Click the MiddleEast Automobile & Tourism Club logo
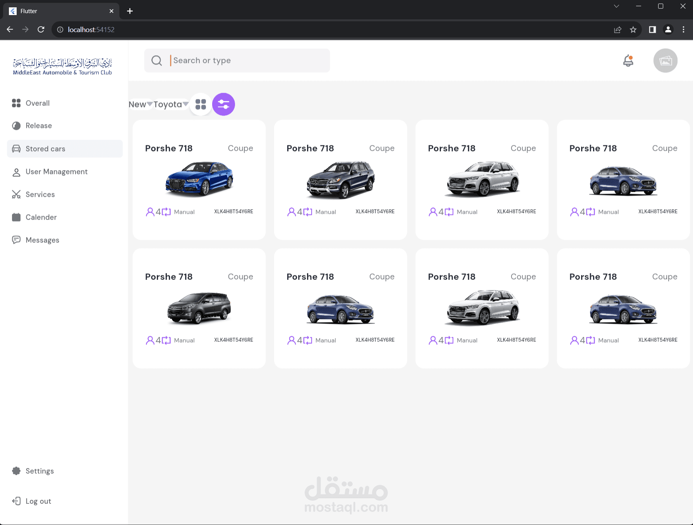Image resolution: width=693 pixels, height=525 pixels. click(x=62, y=66)
